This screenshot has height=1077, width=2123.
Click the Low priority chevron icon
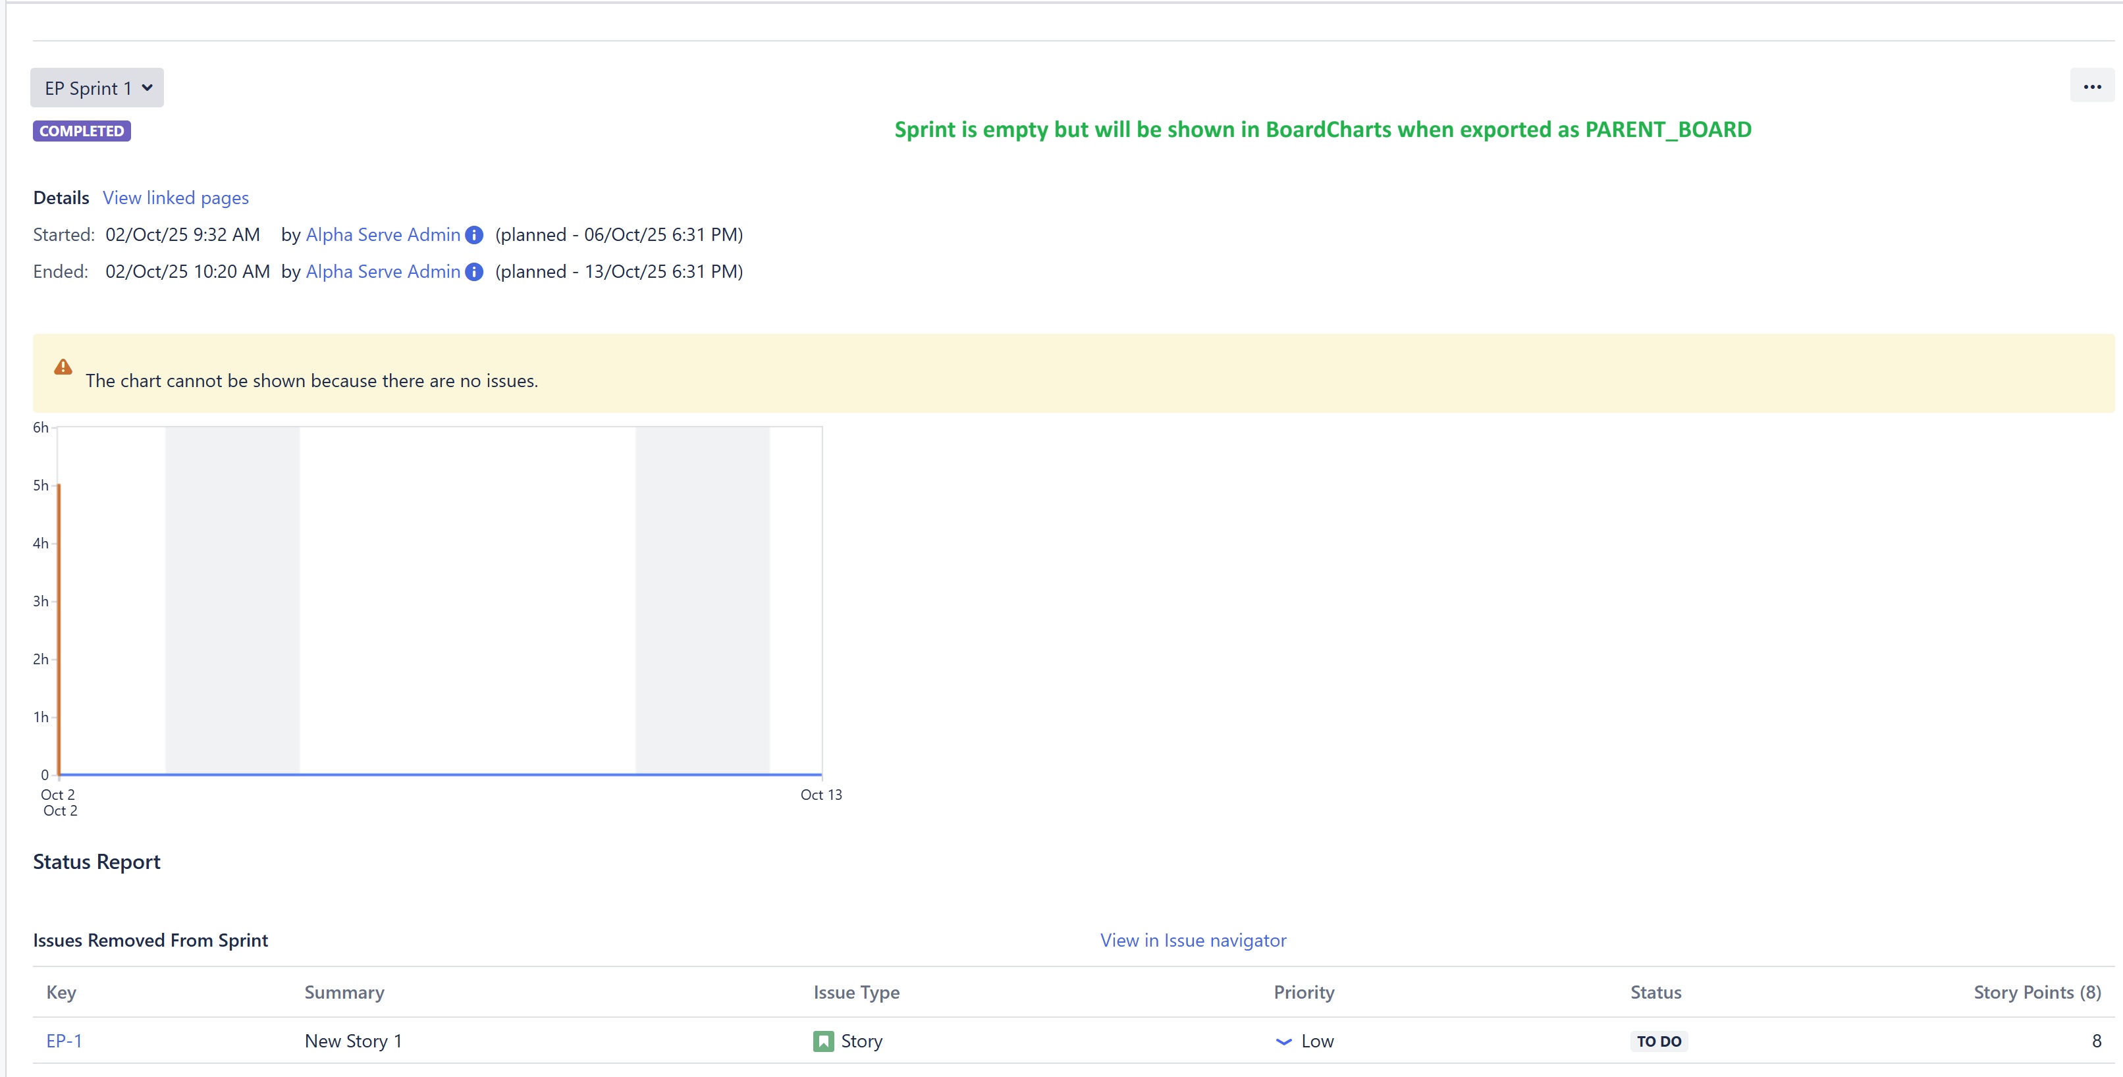(1283, 1041)
